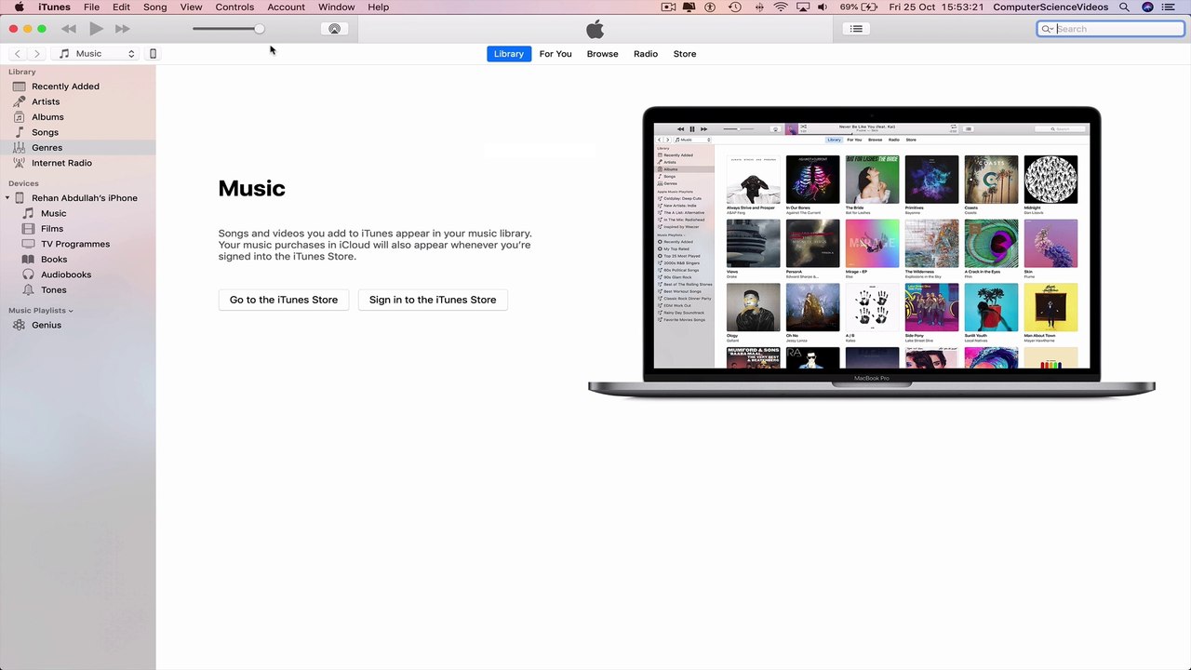
Task: Open the AirPlay output icon in iTunes toolbar
Action: [335, 29]
